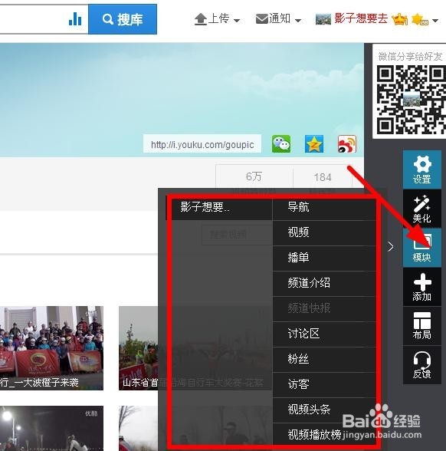Screen dimensions: 446x451
Task: Open the 设置 settings gear panel
Action: pos(421,170)
